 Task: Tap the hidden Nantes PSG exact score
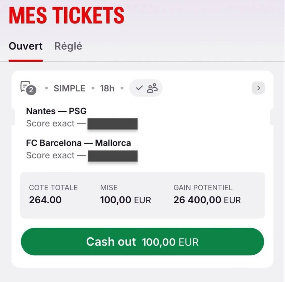click(x=112, y=124)
